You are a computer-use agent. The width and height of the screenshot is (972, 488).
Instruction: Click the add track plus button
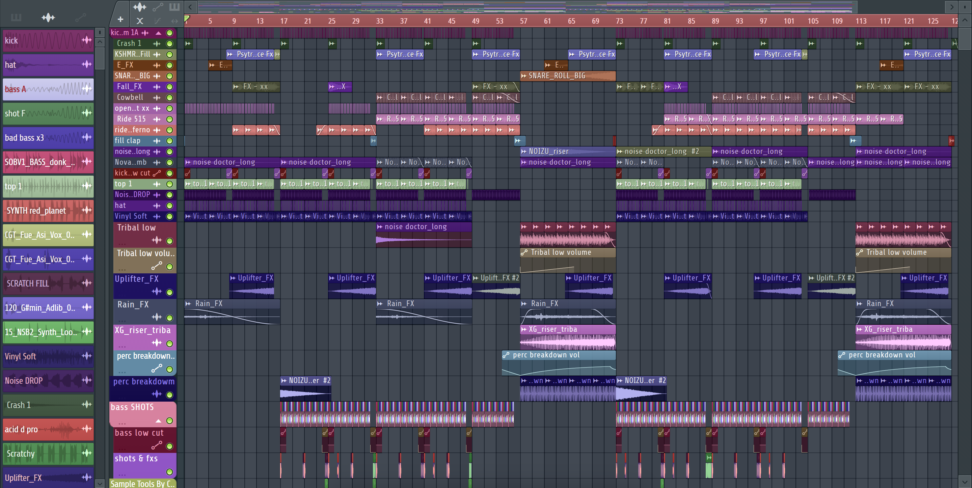[120, 19]
